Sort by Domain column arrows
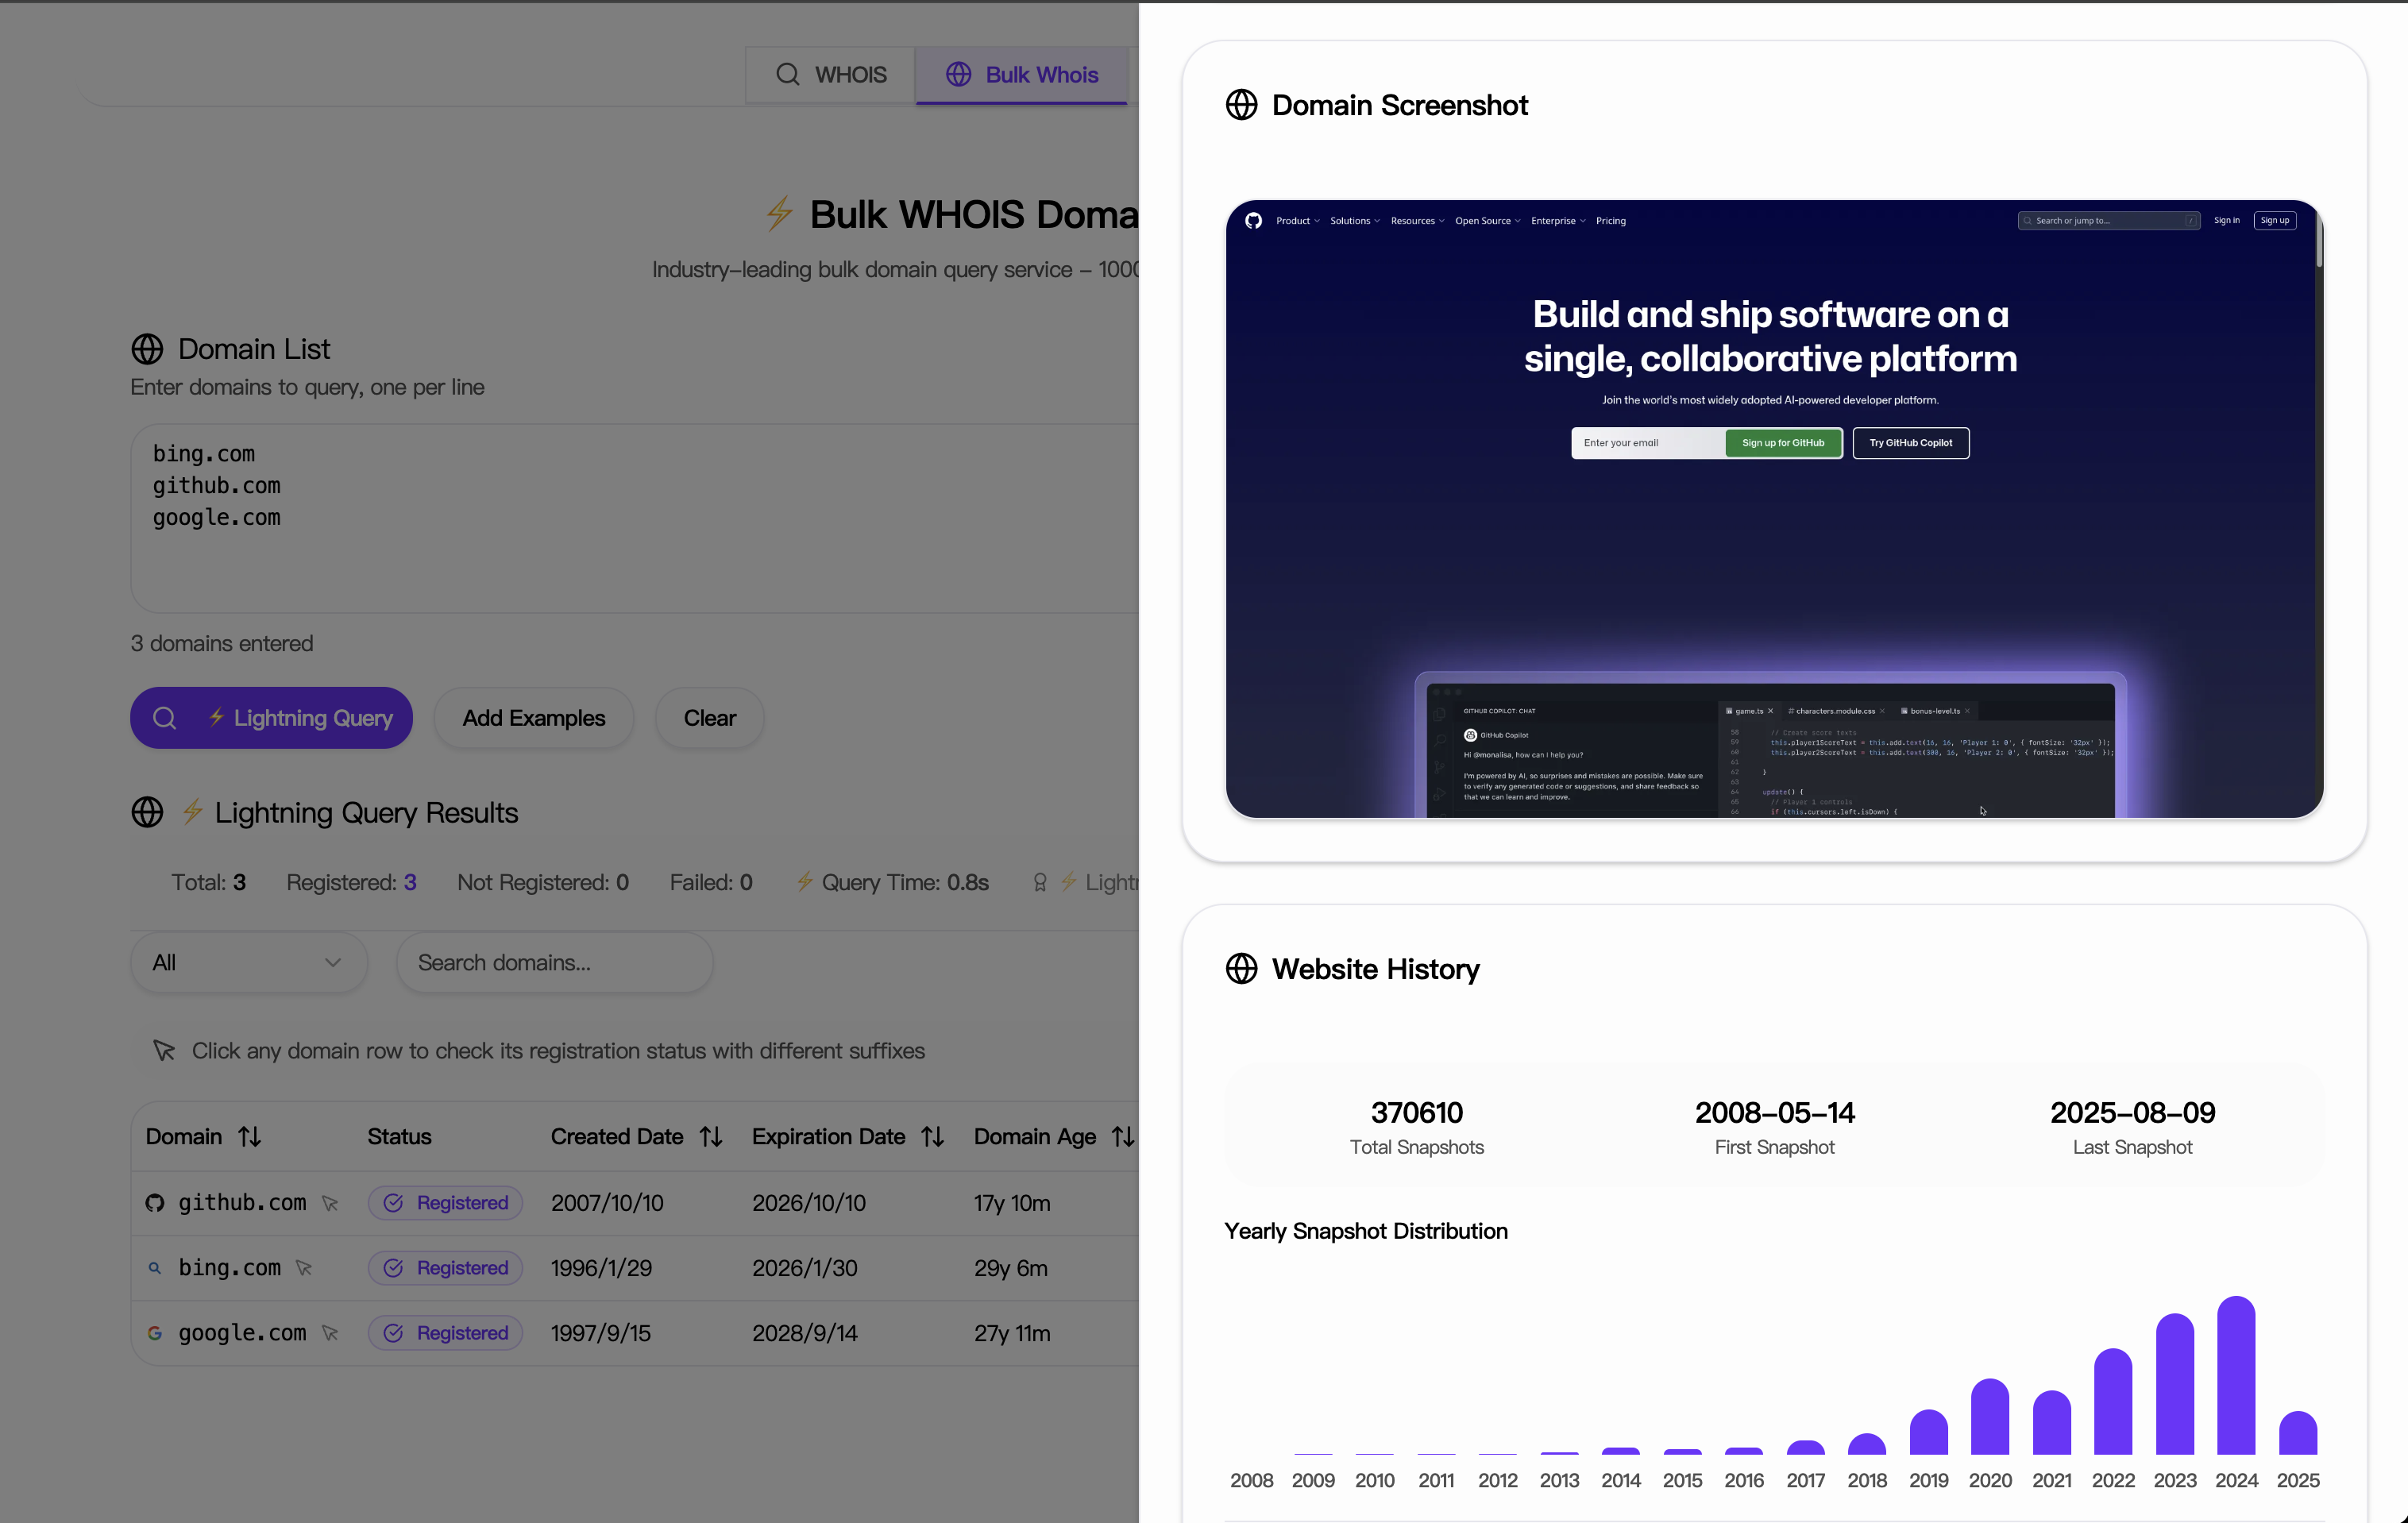 click(250, 1137)
